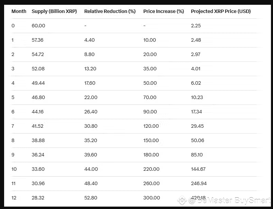Click the Month column header
Screen dimensions: 273x209
coord(19,11)
